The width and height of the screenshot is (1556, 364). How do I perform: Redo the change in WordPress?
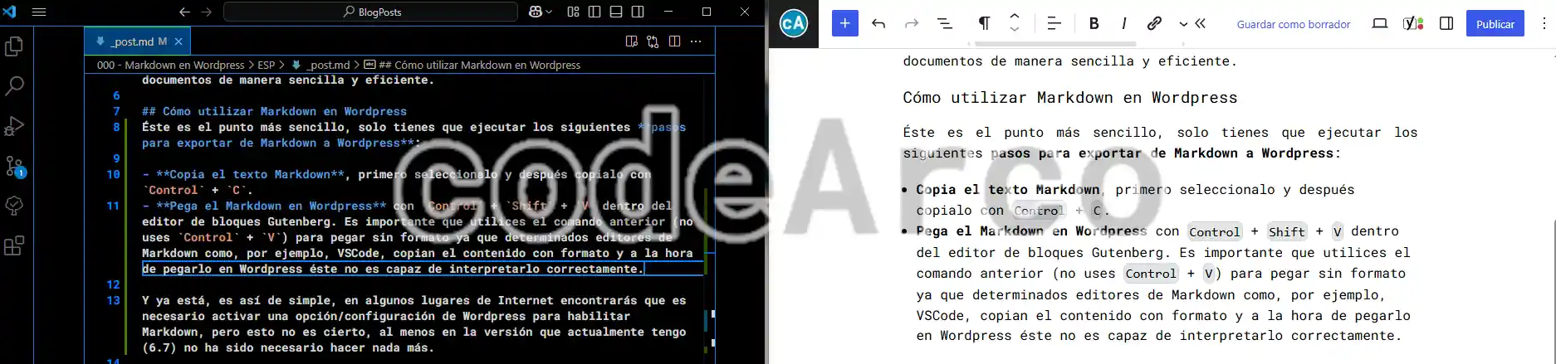pos(912,23)
